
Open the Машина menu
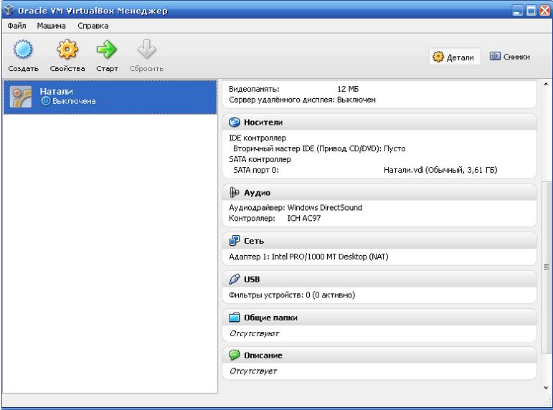pos(51,26)
